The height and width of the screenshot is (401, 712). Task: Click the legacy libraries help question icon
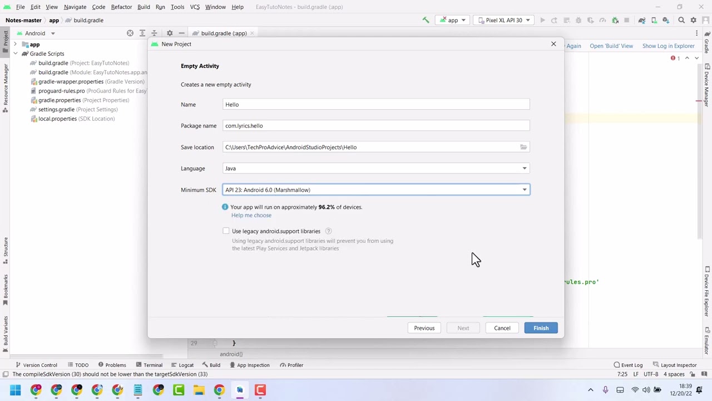click(x=328, y=231)
